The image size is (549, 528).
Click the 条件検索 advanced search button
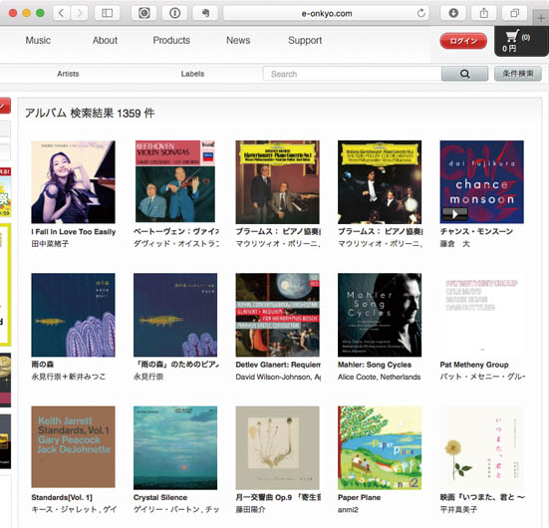(x=518, y=74)
